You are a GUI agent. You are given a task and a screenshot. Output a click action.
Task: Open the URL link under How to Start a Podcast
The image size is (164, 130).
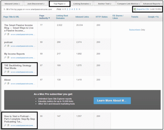coord(23,126)
